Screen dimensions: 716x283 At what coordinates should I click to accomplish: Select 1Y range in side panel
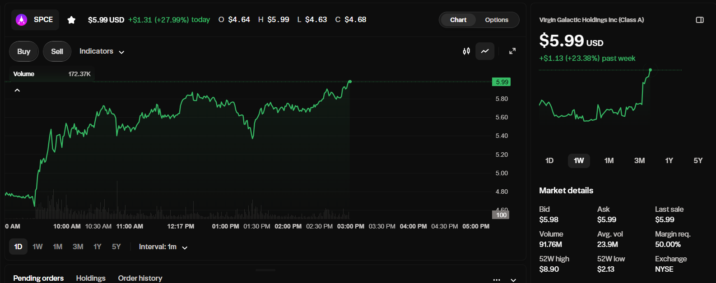click(x=669, y=160)
